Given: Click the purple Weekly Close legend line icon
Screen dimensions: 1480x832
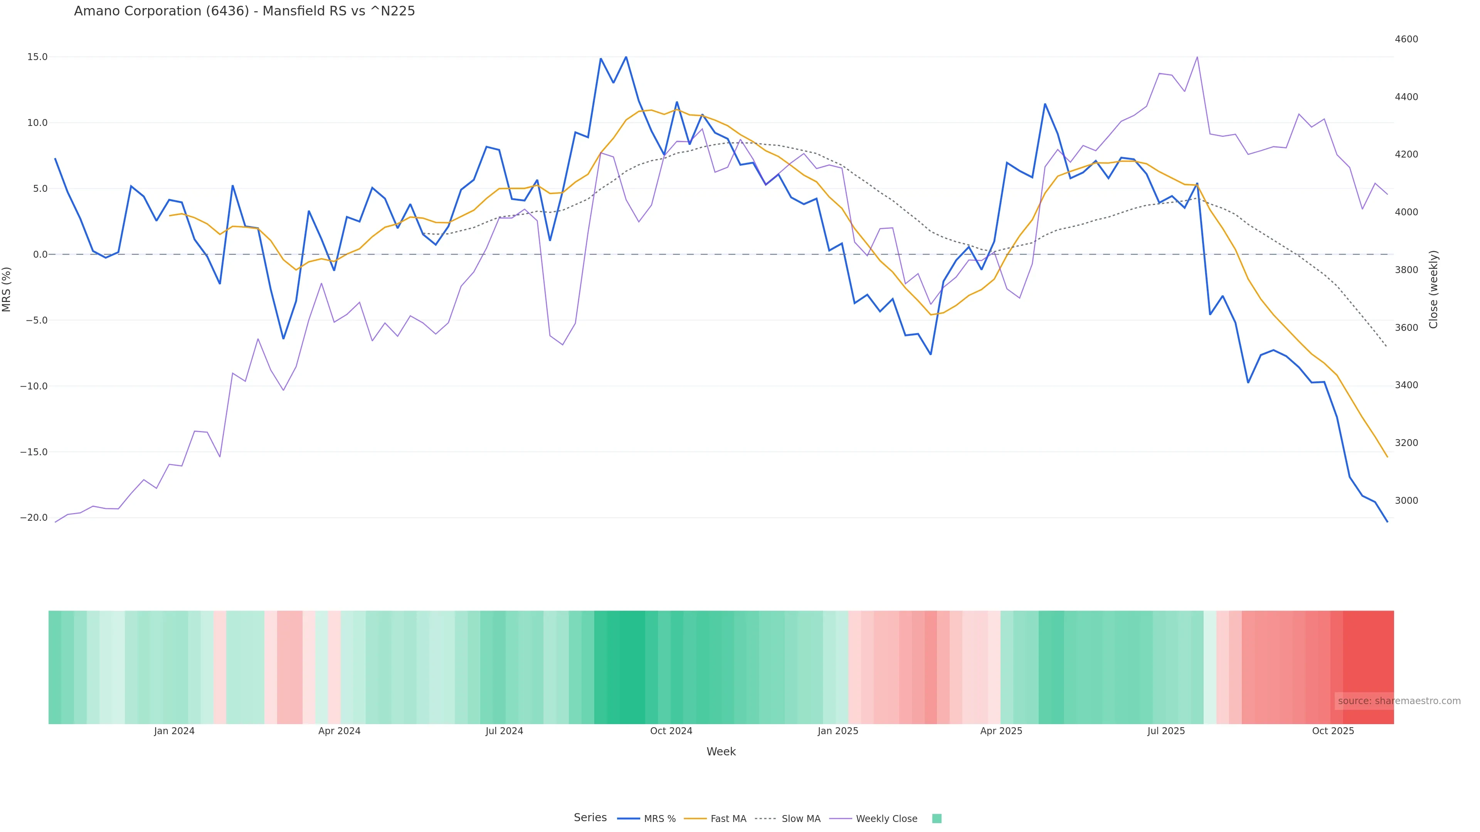Looking at the screenshot, I should pos(841,819).
